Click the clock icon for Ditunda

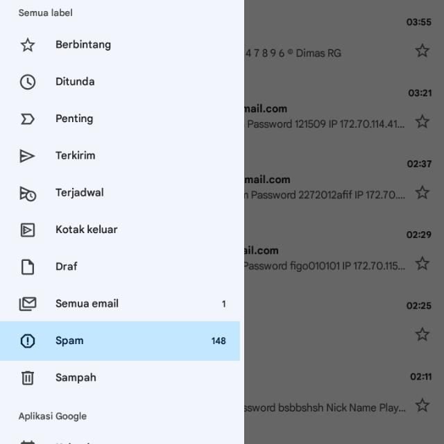[x=27, y=82]
